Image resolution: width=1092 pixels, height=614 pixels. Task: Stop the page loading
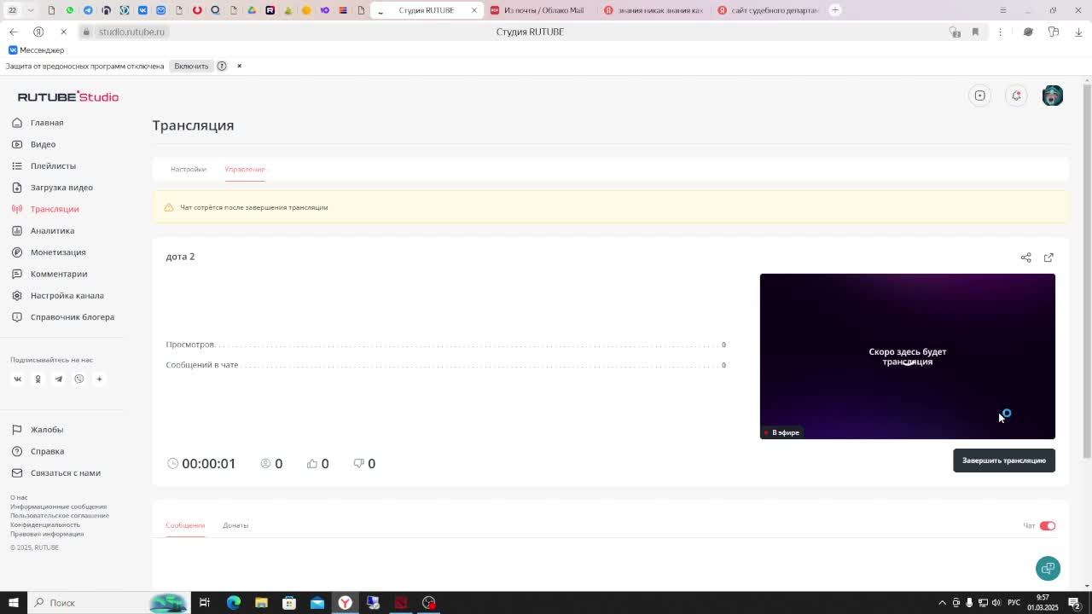point(63,32)
